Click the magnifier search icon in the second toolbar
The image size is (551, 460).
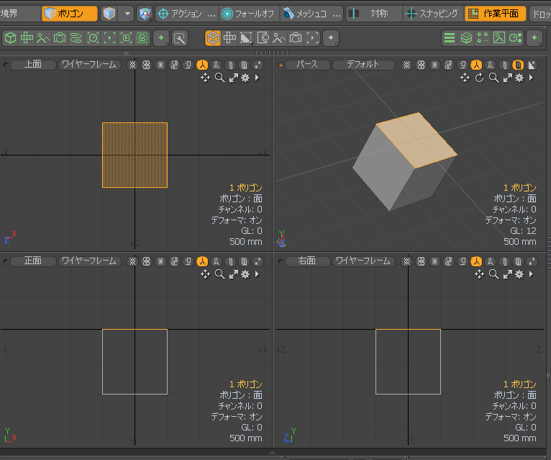click(x=179, y=38)
